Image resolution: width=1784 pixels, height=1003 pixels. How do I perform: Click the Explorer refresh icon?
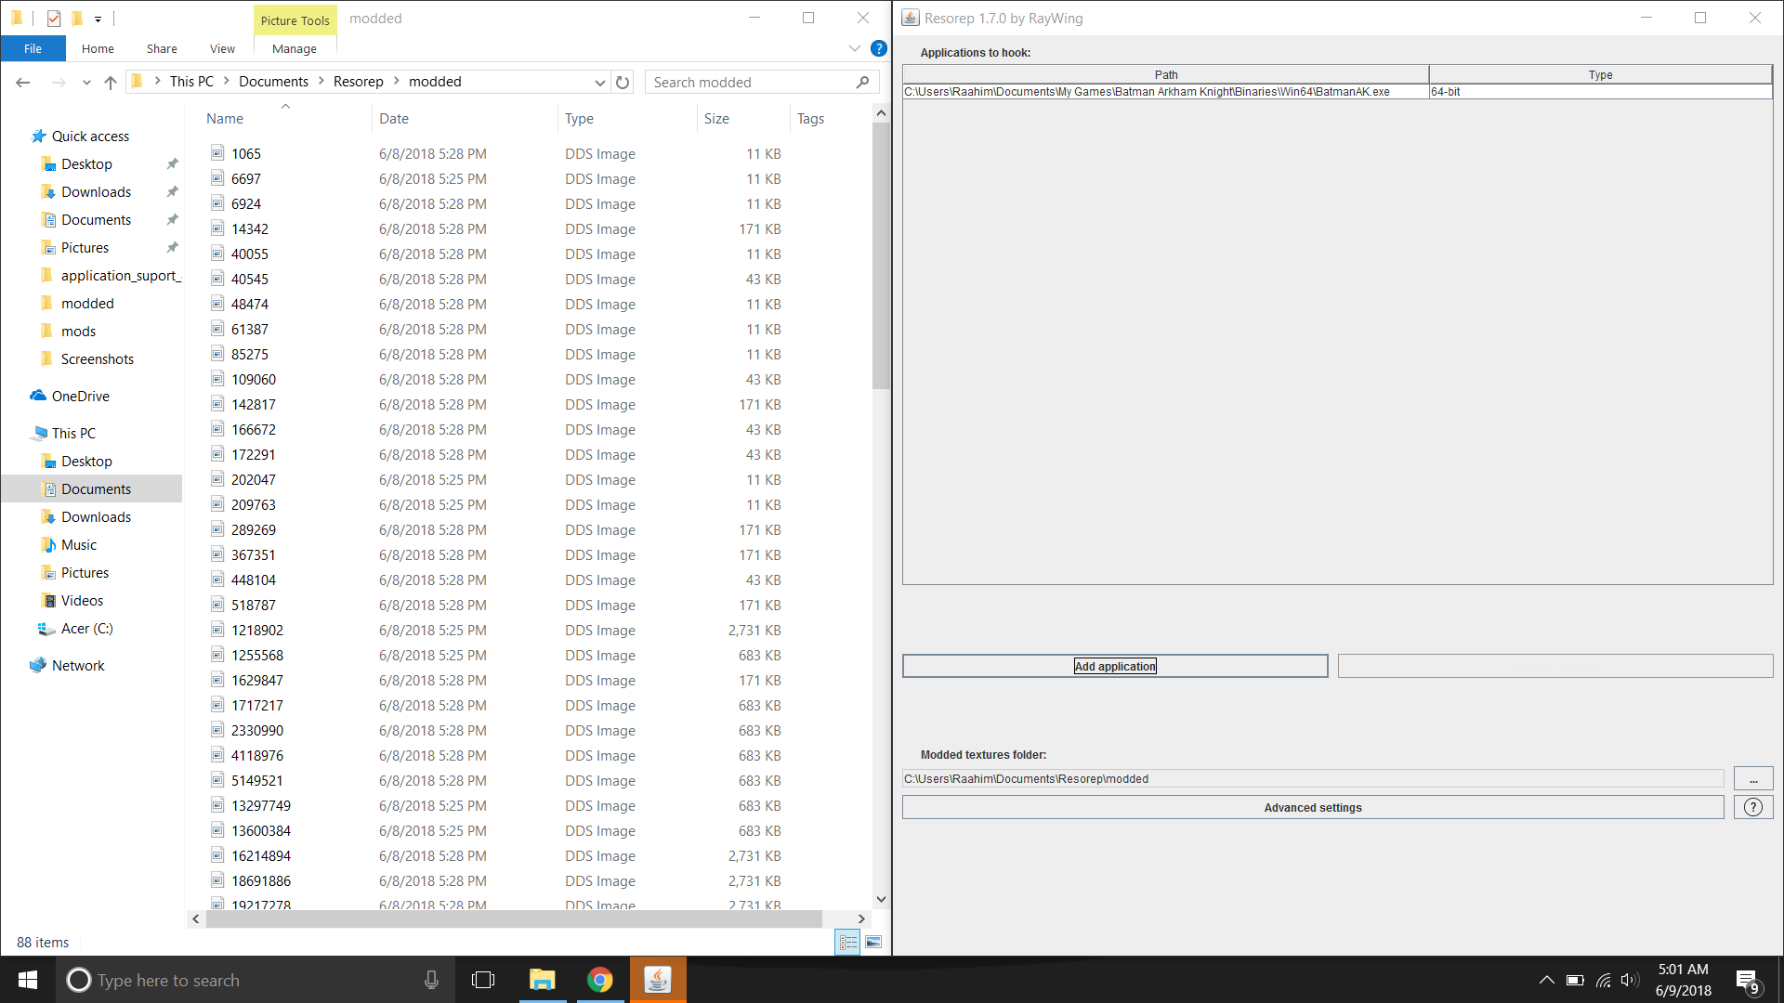(623, 82)
